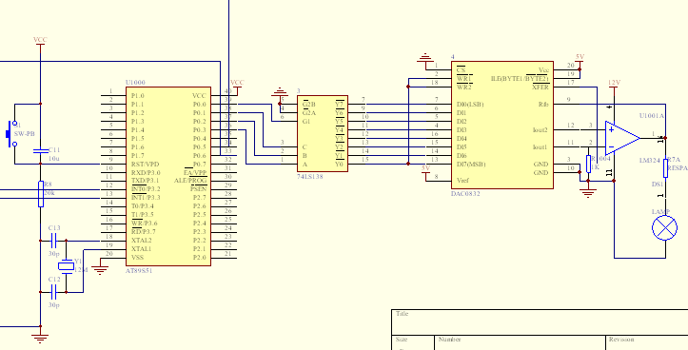The image size is (688, 350).
Task: Click the Title field in title block
Action: pos(540,322)
